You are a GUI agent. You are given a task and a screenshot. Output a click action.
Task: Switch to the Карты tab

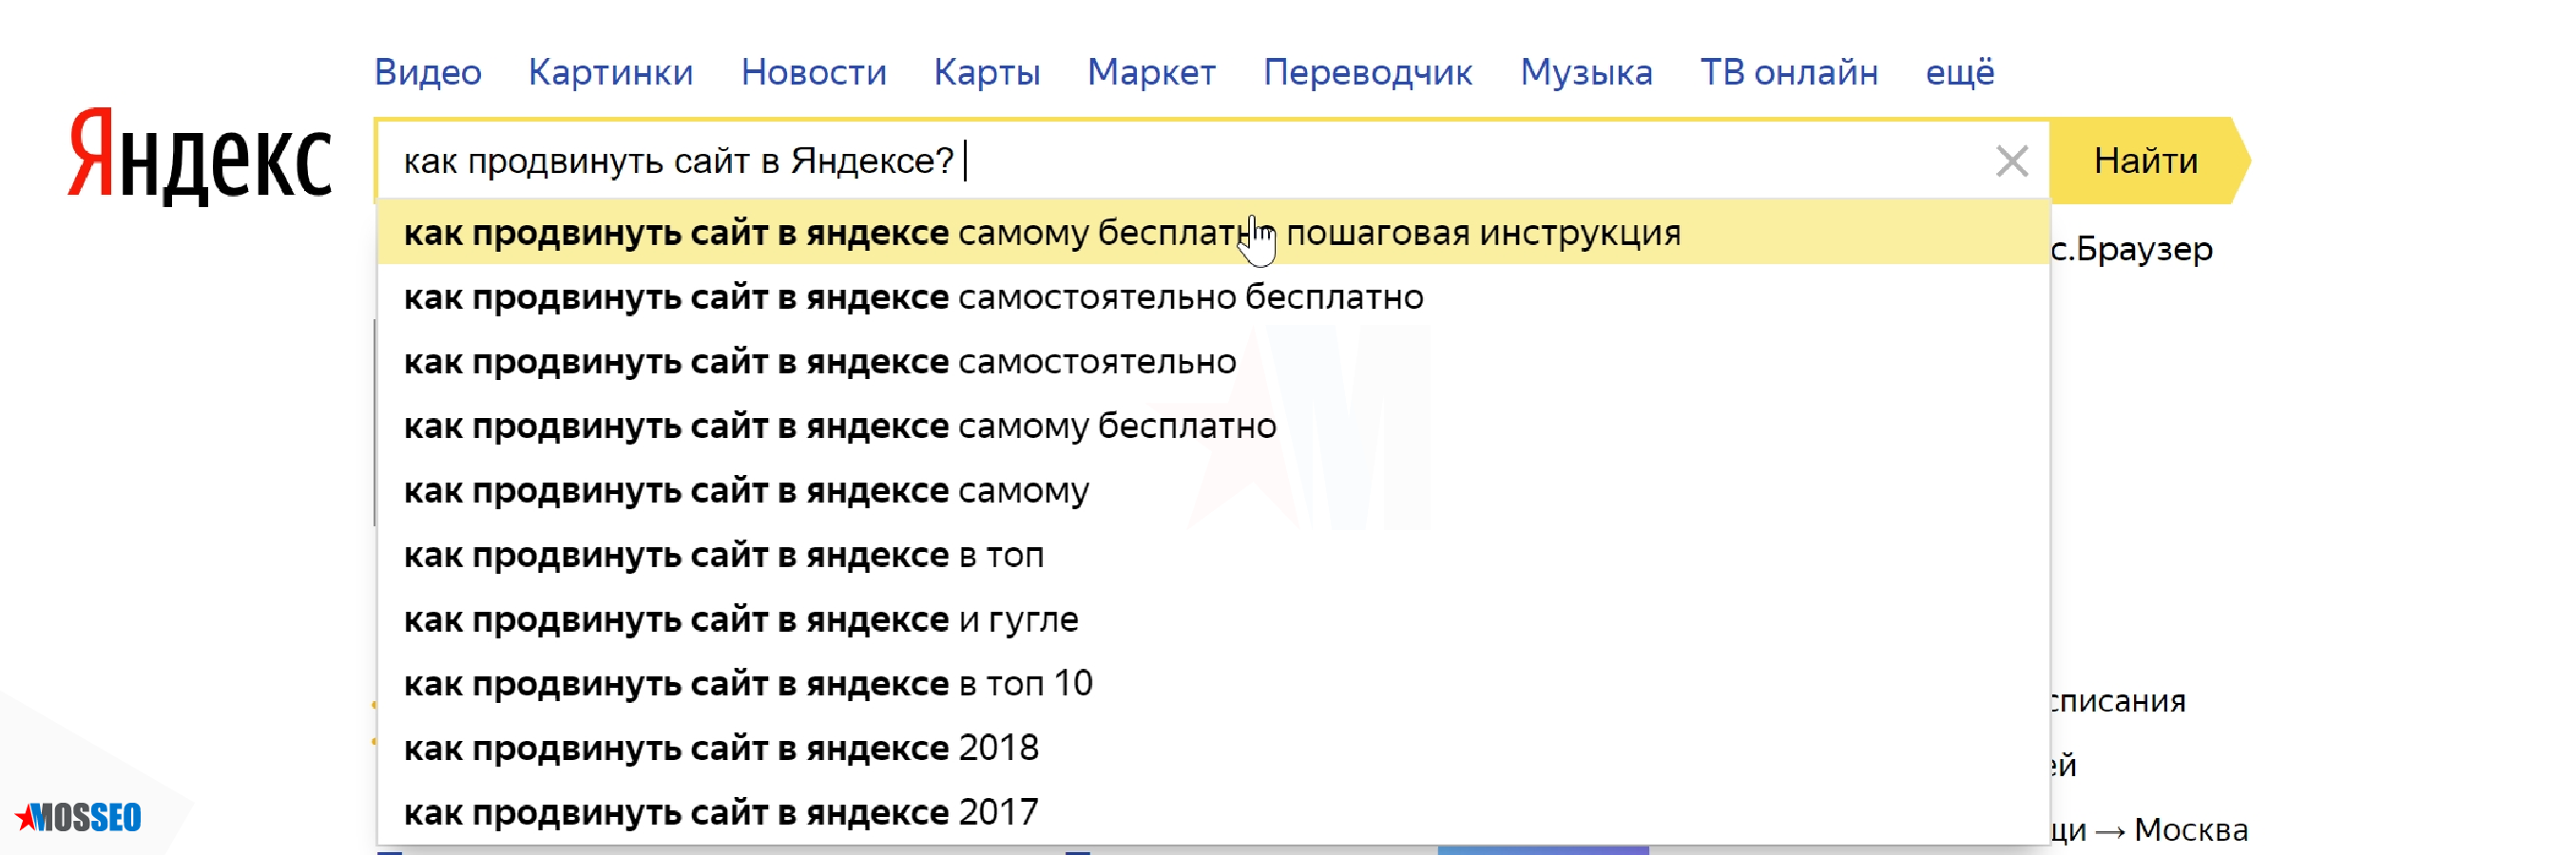[x=986, y=71]
